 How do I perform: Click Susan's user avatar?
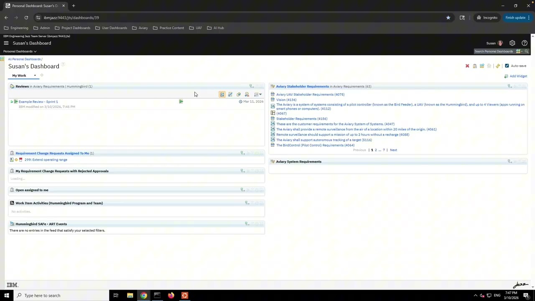point(500,43)
